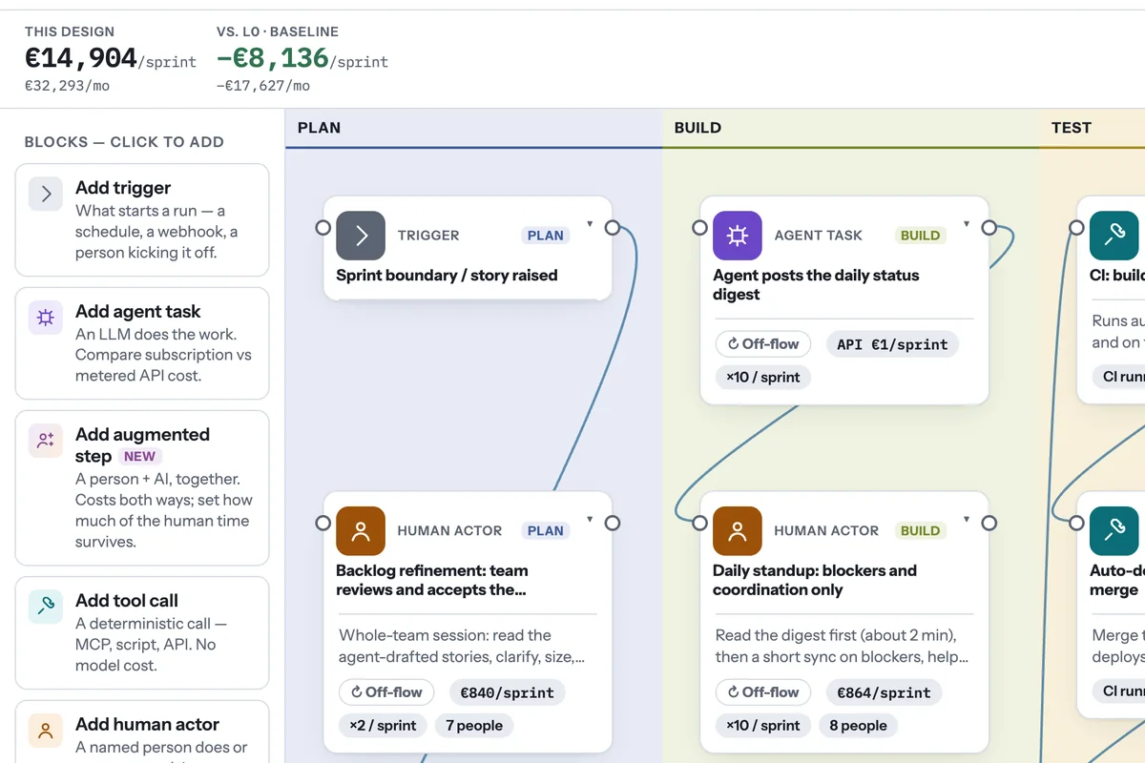Click the −€17,627/mo monthly difference
This screenshot has height=763, width=1145.
[263, 86]
